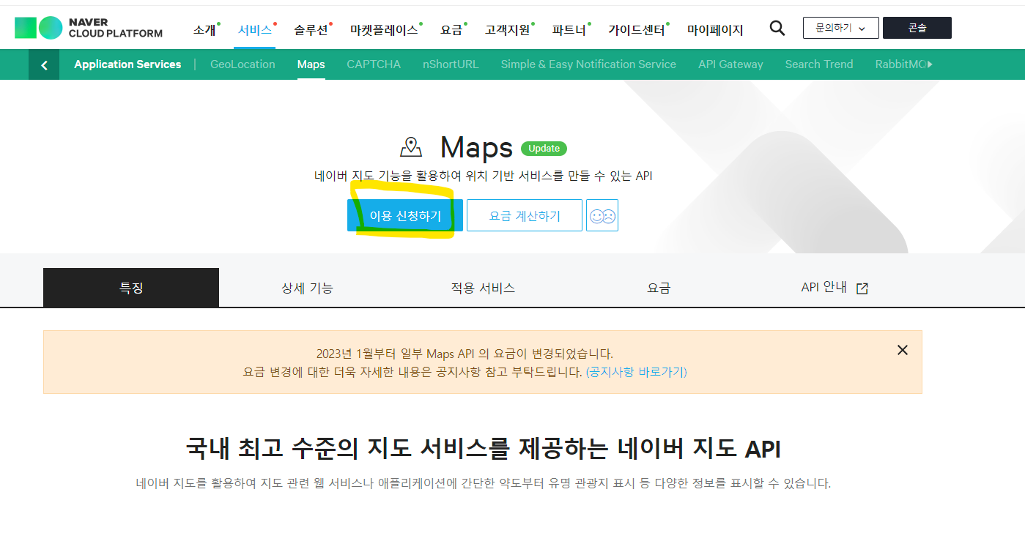Image resolution: width=1025 pixels, height=533 pixels.
Task: Click the Application Services category label
Action: (127, 64)
